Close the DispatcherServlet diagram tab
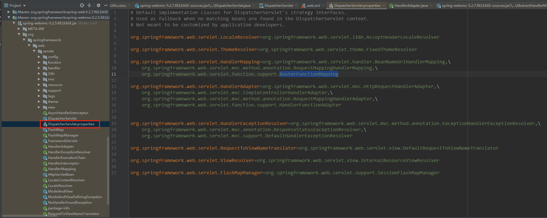The width and height of the screenshot is (547, 218). (296, 5)
